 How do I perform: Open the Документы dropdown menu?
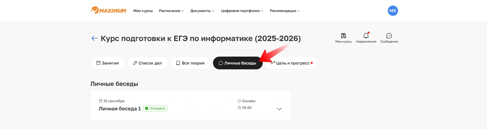[202, 11]
